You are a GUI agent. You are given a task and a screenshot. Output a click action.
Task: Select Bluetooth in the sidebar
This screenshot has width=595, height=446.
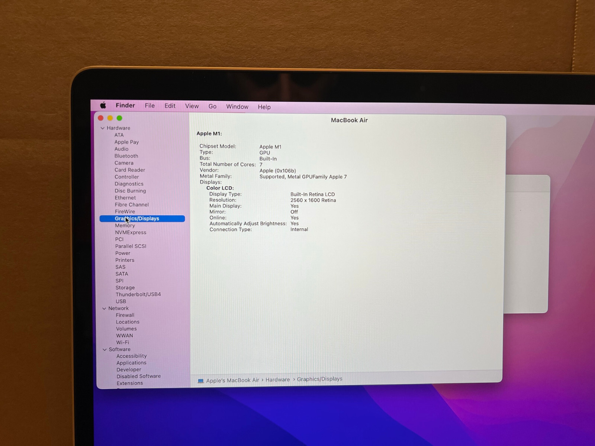click(x=126, y=156)
